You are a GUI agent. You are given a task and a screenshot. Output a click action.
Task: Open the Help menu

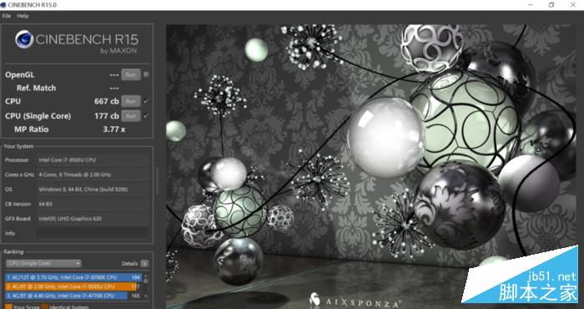(23, 16)
